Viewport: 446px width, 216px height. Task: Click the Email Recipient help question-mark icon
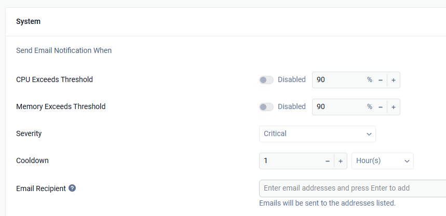click(72, 188)
